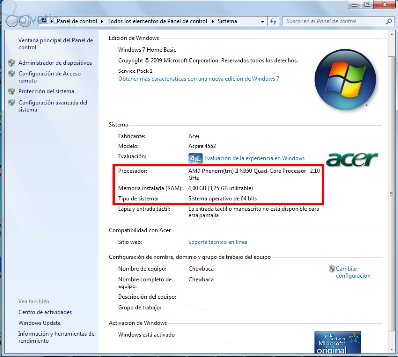Viewport: 398px width, 357px height.
Task: Open Centro de actividades
Action: 45,312
